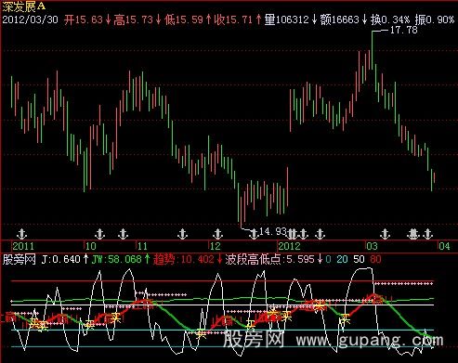Click the anchor marker just left of the 11 label
This screenshot has height=363, width=458.
point(124,234)
